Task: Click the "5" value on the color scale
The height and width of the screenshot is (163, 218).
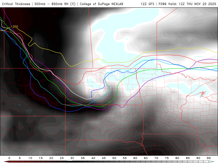Action: [20, 158]
